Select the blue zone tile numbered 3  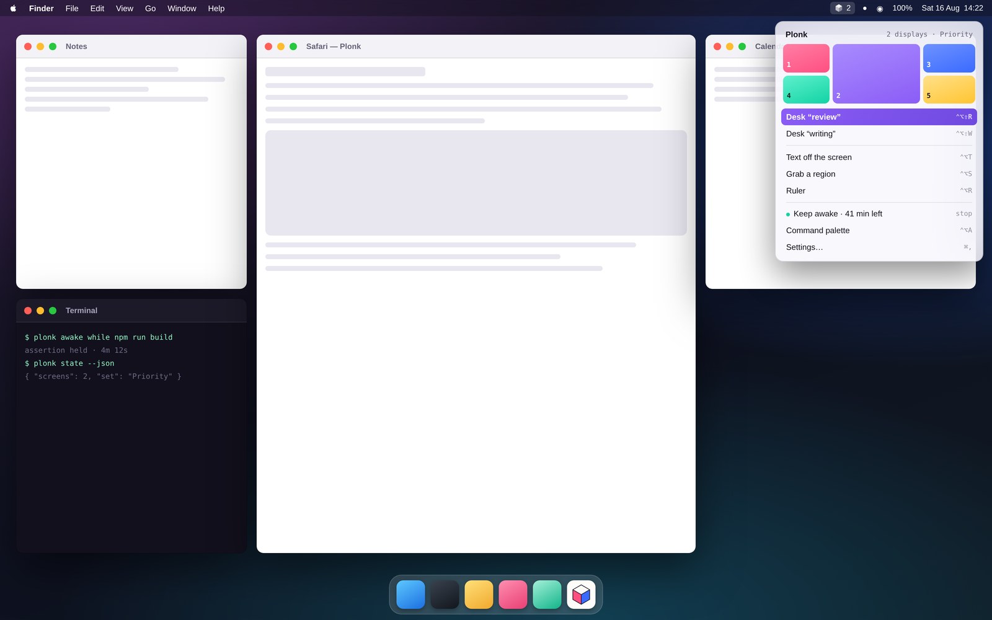949,58
